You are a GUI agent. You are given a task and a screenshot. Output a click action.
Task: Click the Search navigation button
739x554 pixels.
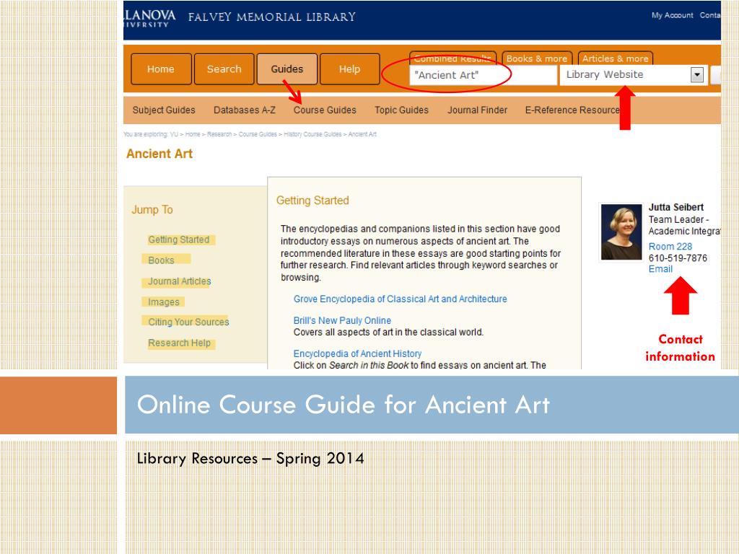tap(224, 69)
